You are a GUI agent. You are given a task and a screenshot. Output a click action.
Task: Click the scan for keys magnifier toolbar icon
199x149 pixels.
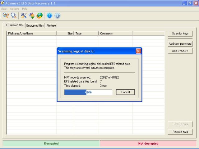coord(6,16)
